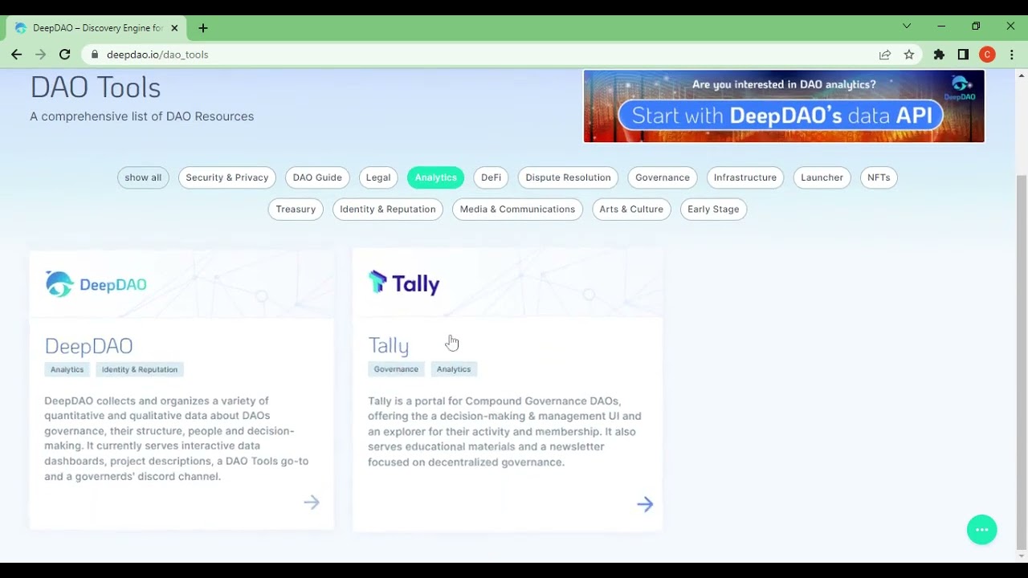Select the NFTs filter chip
Viewport: 1028px width, 578px height.
tap(879, 177)
